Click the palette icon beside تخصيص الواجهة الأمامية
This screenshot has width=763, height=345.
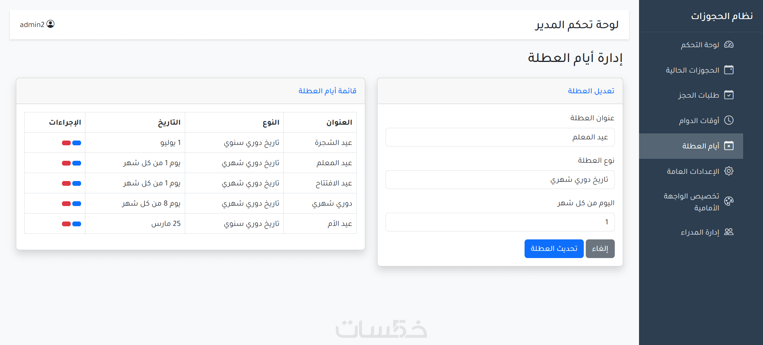[729, 201]
